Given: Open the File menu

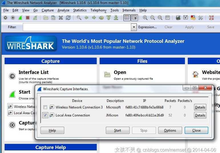Looking at the screenshot, I should click(x=6, y=10).
